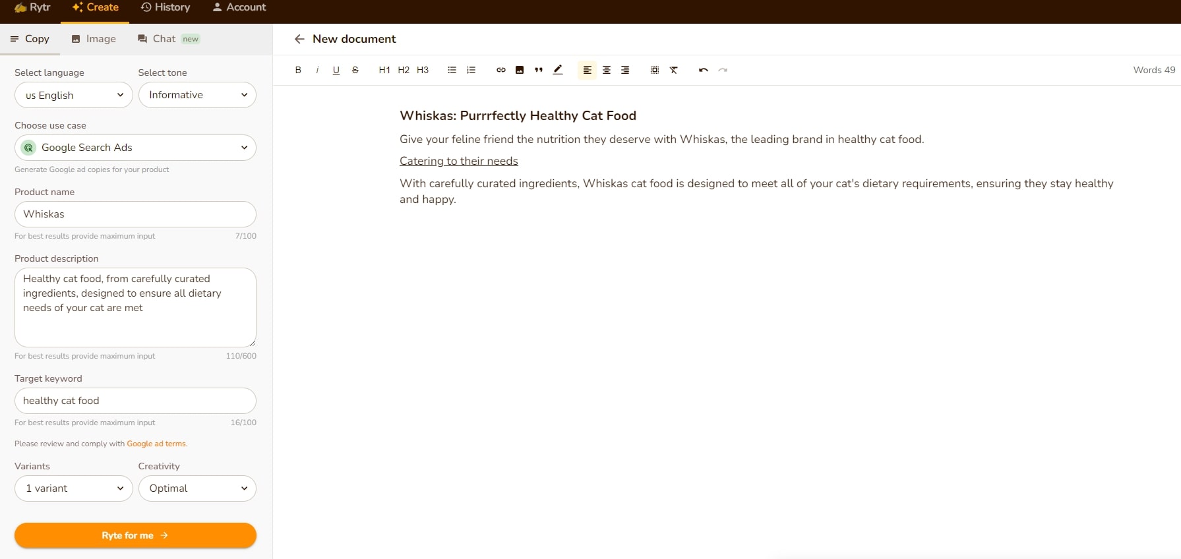Click the Catering to their needs link
This screenshot has width=1181, height=559.
tap(459, 161)
